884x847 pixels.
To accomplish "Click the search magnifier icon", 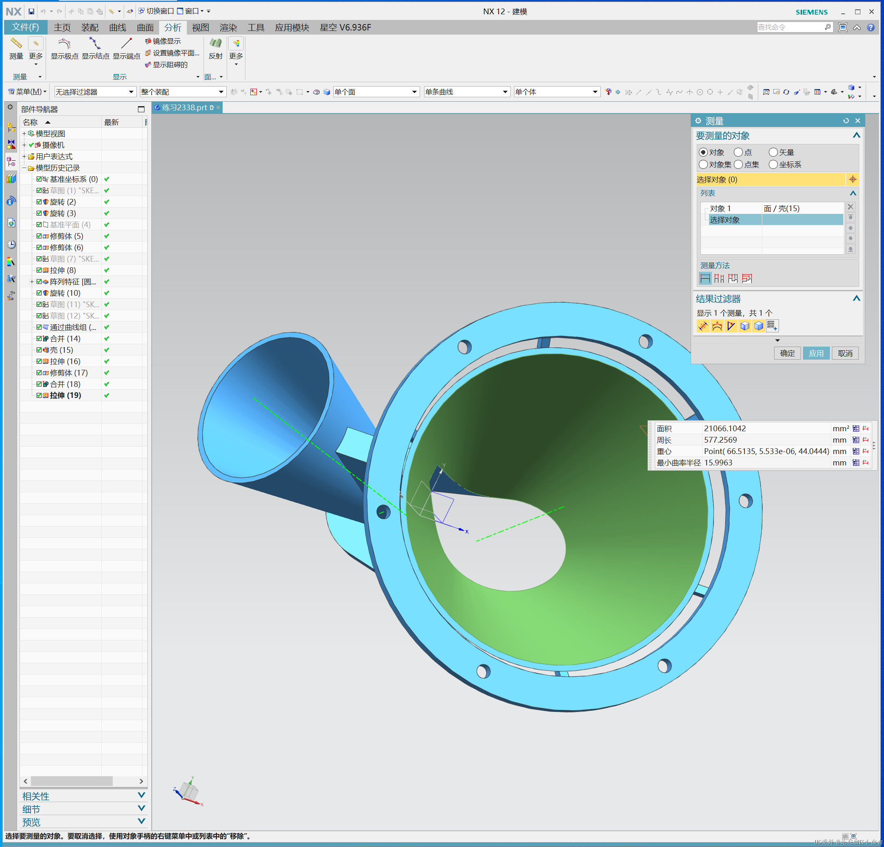I will 827,27.
